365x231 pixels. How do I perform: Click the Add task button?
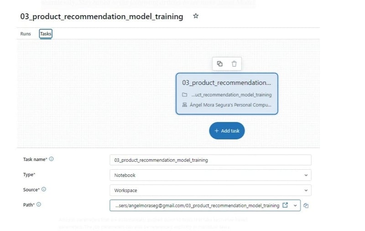click(227, 131)
